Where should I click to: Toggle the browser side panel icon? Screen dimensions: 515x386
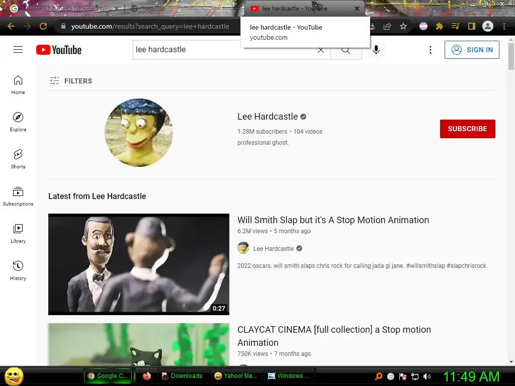472,26
